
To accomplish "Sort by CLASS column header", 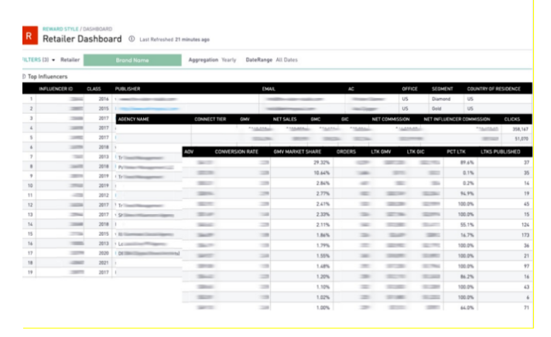I will 94,89.
